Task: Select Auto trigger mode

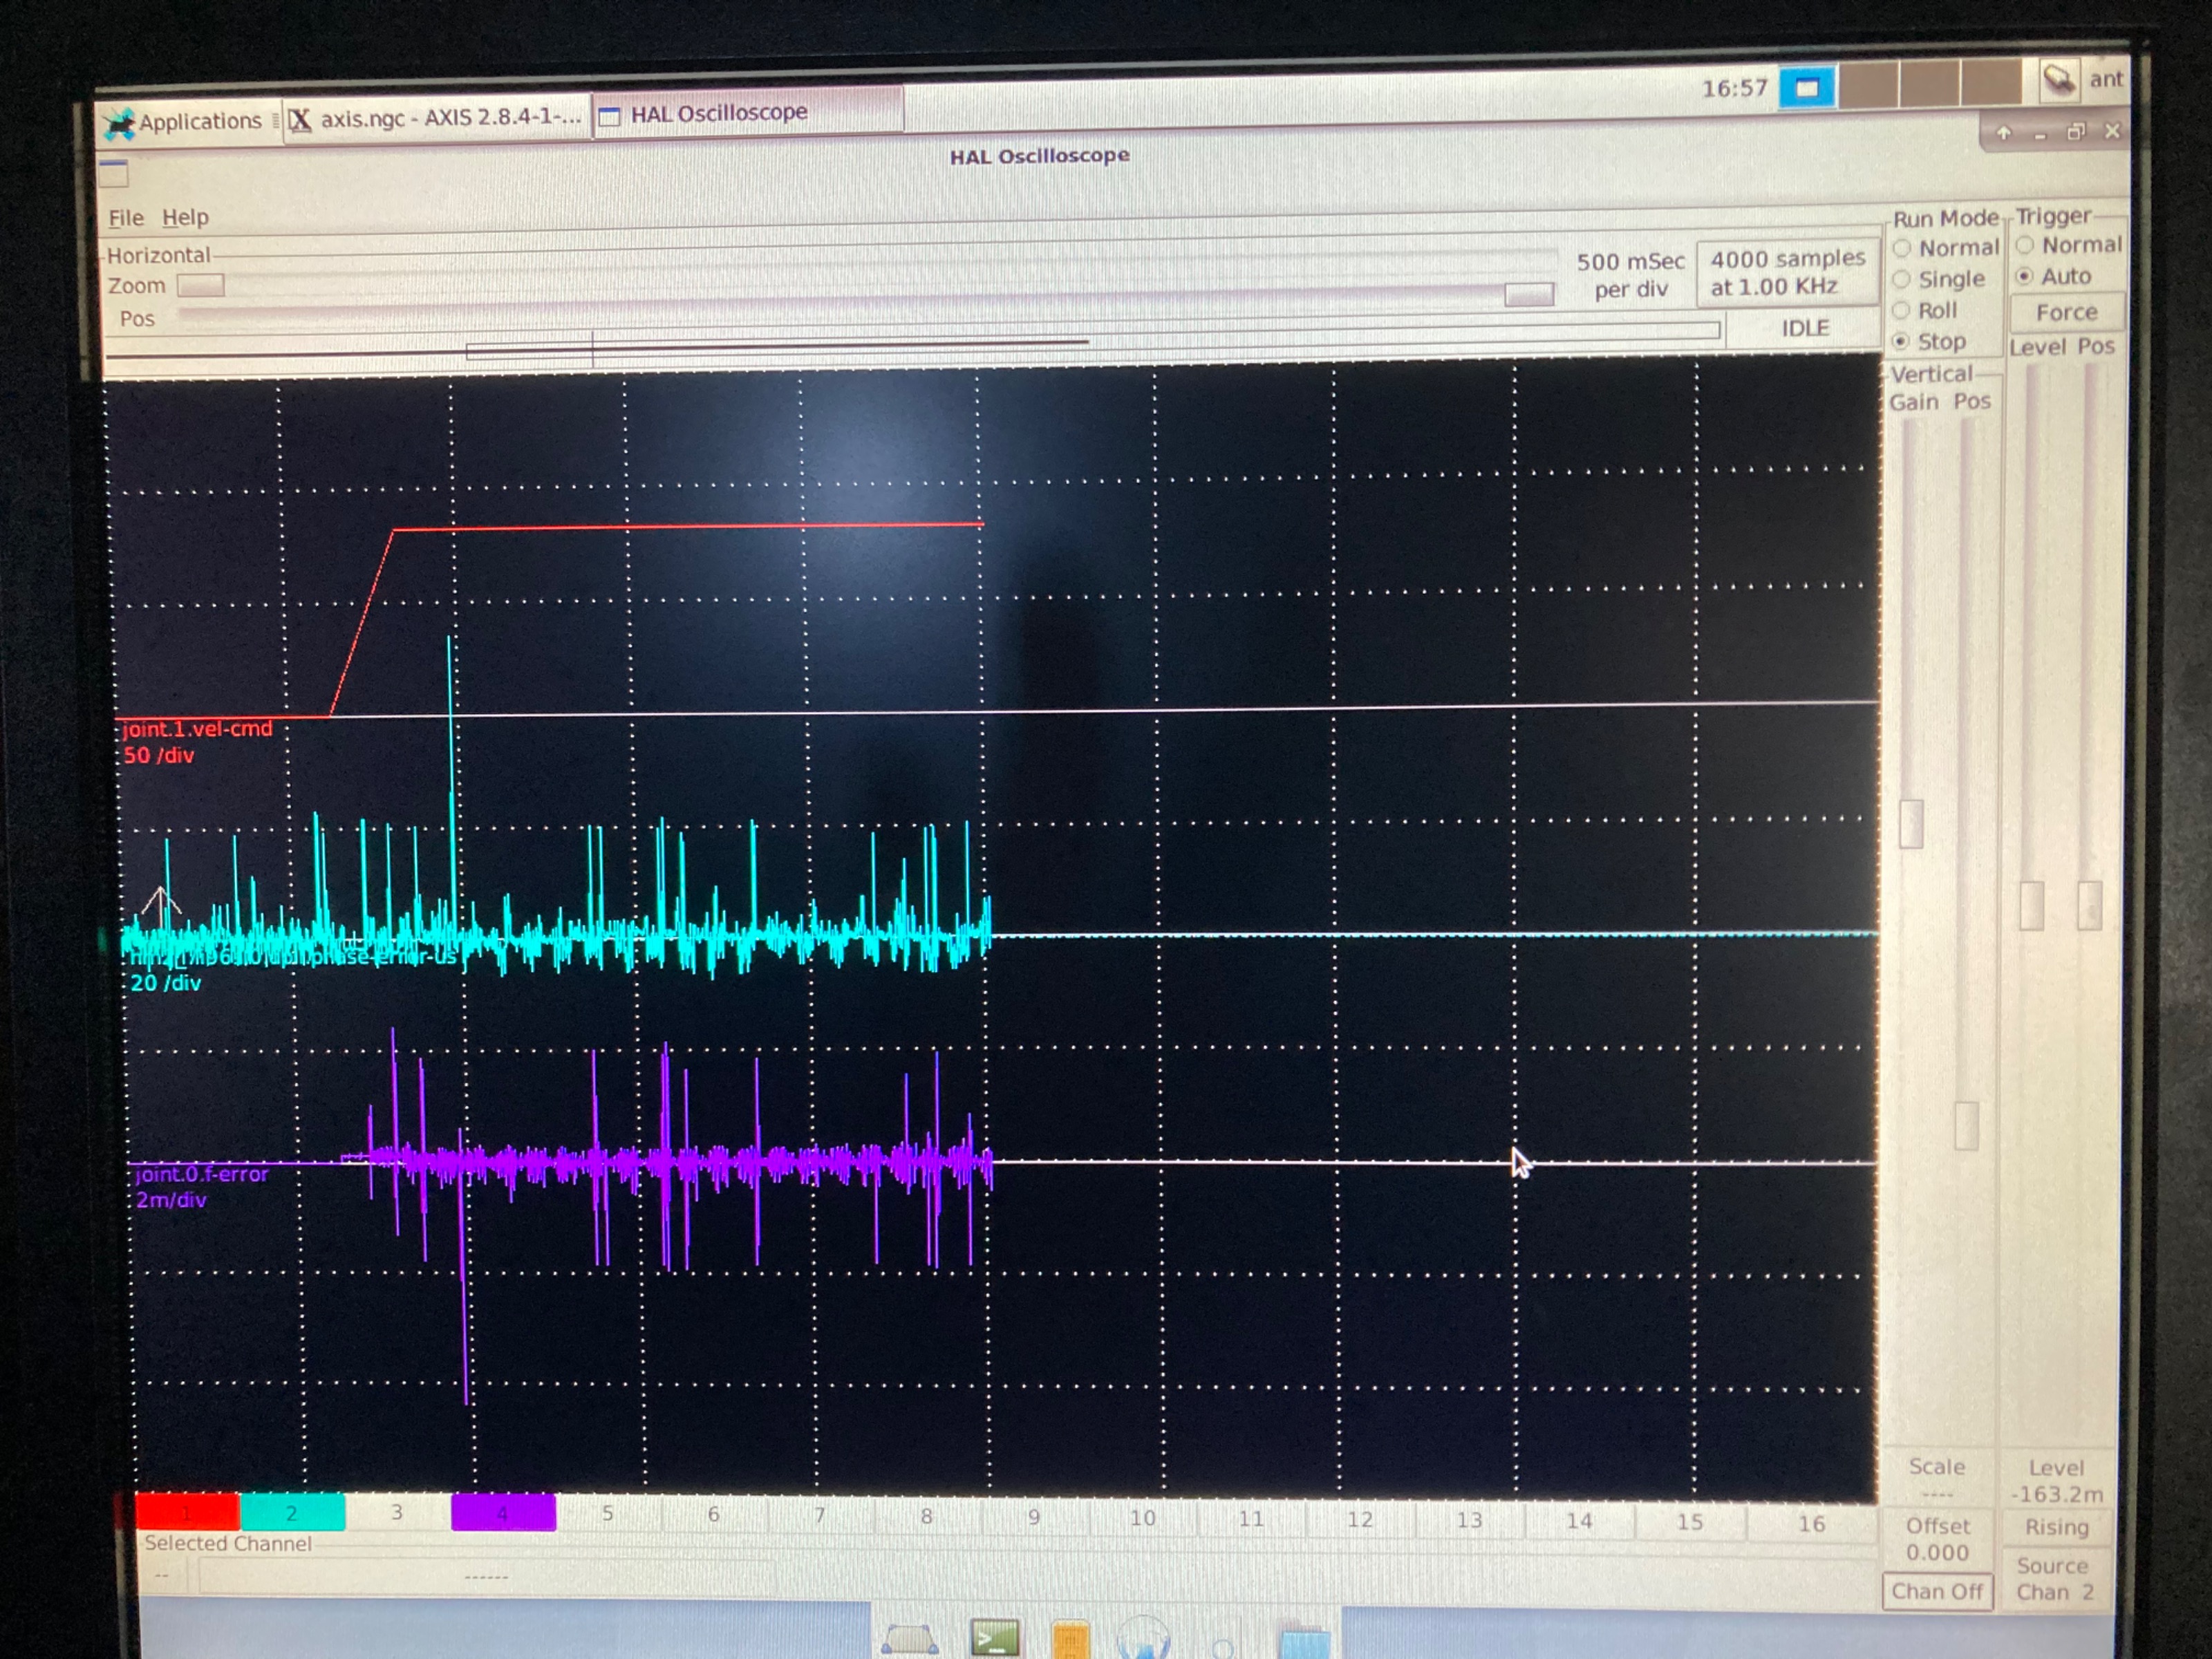Action: point(2053,276)
